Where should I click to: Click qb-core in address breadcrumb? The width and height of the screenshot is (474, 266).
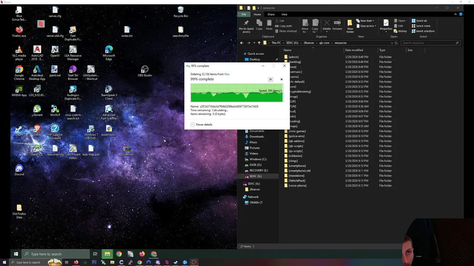(x=324, y=43)
